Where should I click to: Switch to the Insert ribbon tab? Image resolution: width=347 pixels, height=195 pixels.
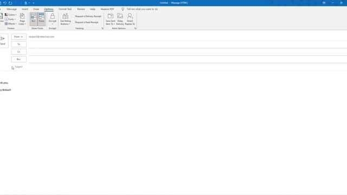(25, 9)
